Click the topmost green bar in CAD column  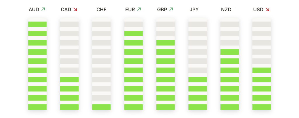[69, 79]
